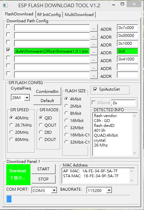Toggle the SpiAutoSet checkbox
Viewport: 144px width, 210px height.
95,89
